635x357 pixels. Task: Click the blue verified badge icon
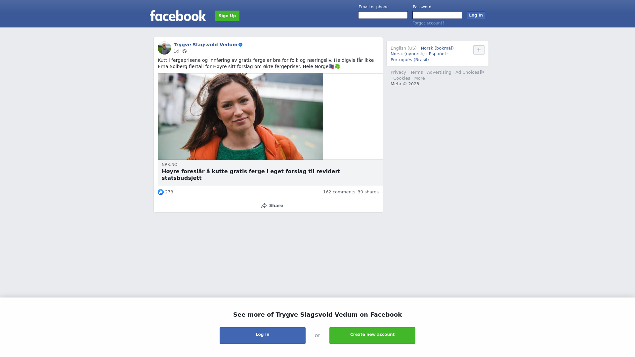pos(240,45)
